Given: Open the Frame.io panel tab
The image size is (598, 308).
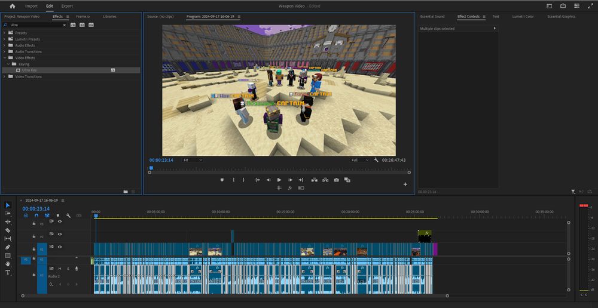Looking at the screenshot, I should pos(83,16).
